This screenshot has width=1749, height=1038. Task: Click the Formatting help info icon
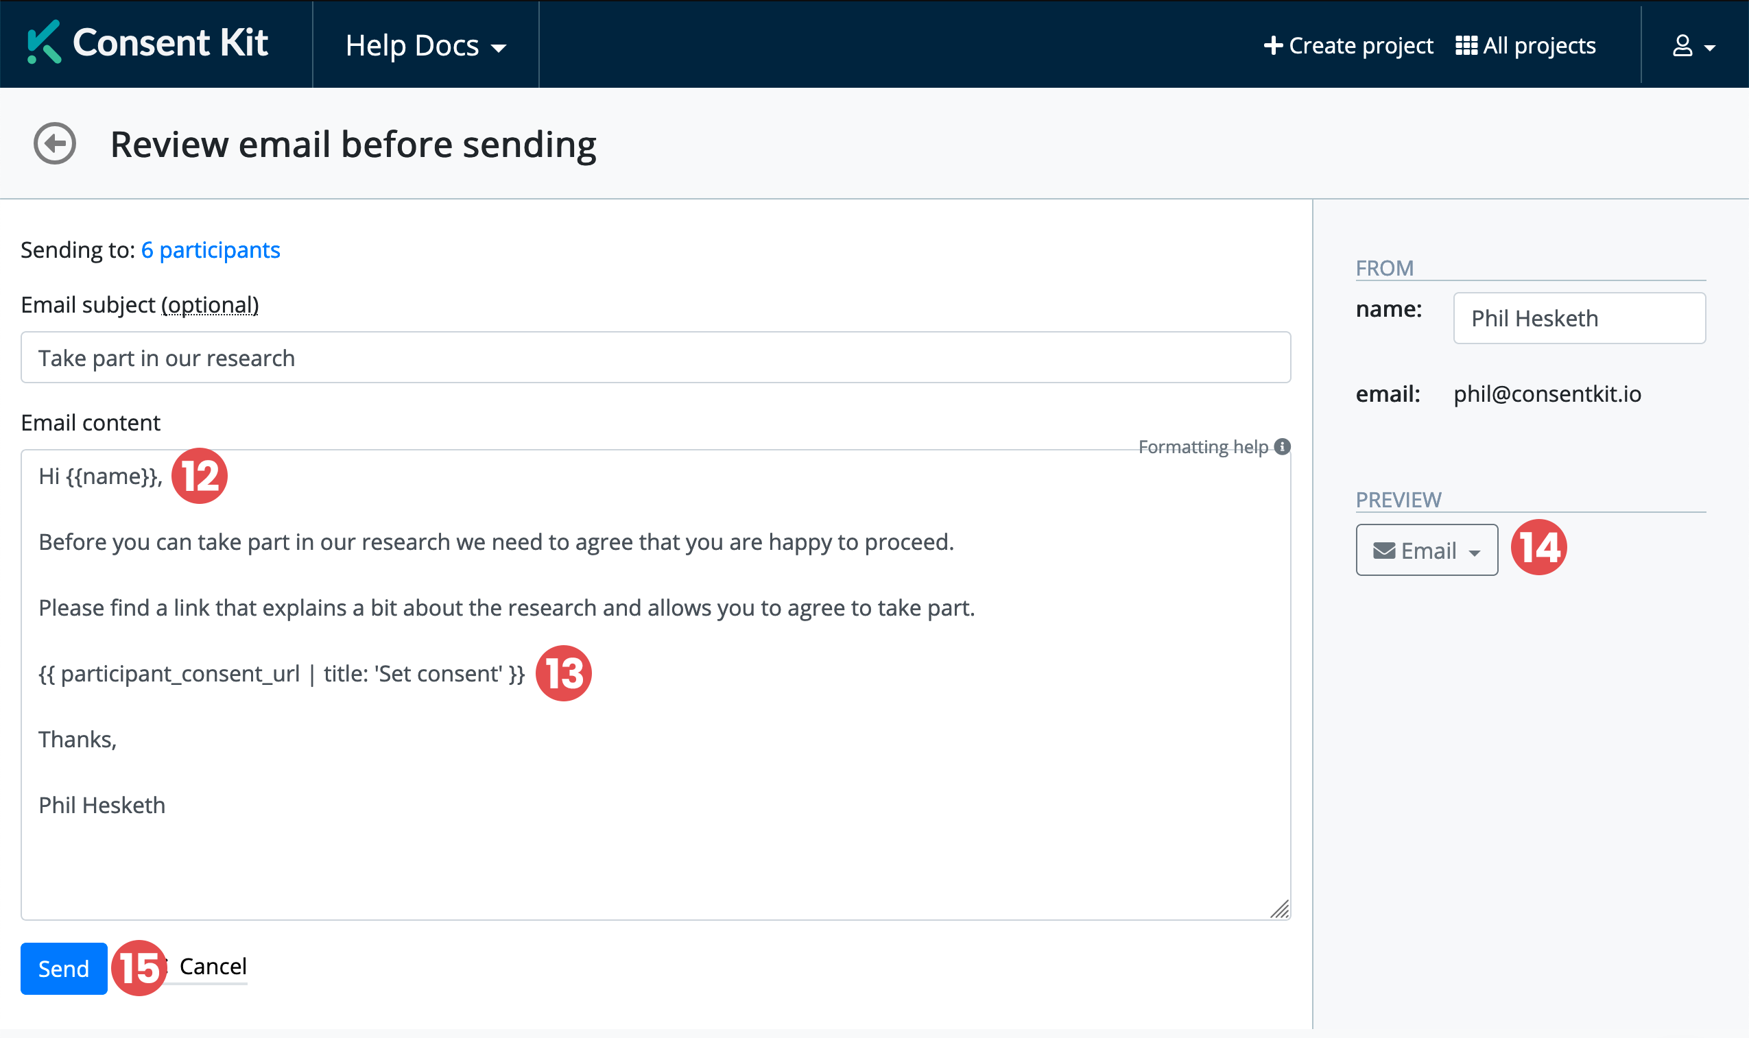(1282, 447)
